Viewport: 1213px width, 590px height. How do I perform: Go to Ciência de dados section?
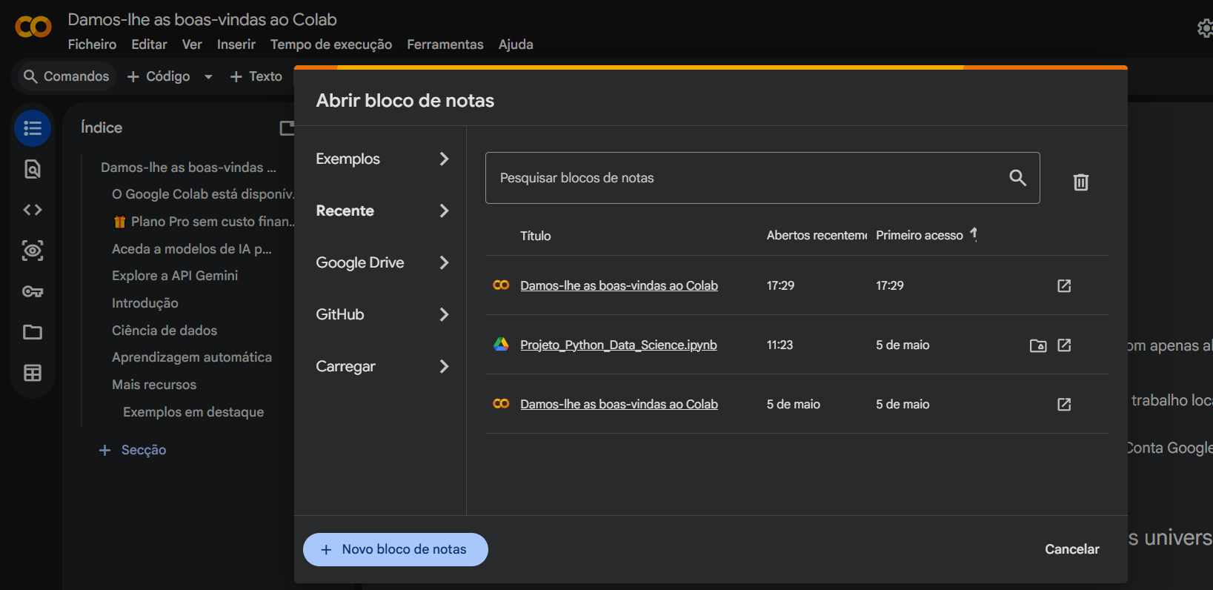(x=164, y=331)
